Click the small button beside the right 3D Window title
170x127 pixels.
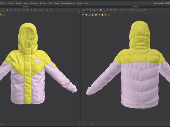coord(145,7)
